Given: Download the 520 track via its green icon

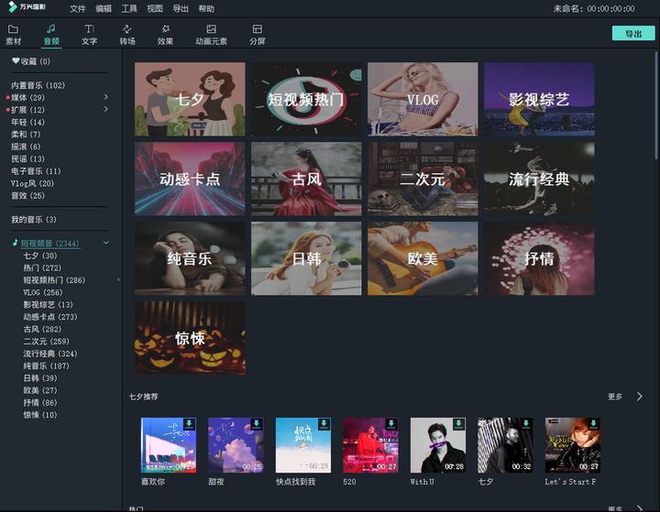Looking at the screenshot, I should click(x=391, y=424).
